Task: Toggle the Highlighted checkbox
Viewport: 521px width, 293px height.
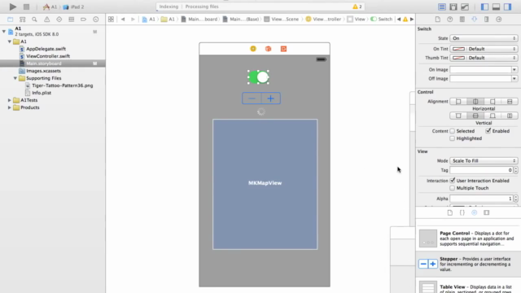Action: [x=453, y=138]
